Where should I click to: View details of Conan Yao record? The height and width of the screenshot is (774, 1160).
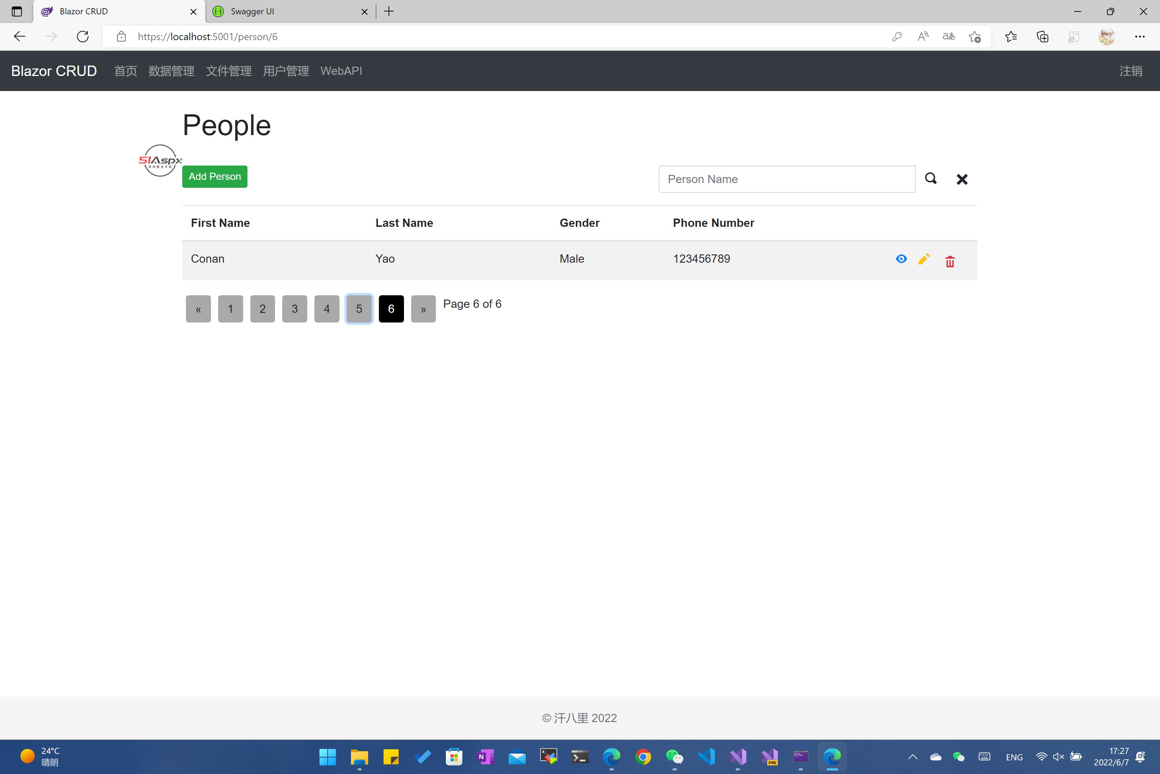coord(901,259)
